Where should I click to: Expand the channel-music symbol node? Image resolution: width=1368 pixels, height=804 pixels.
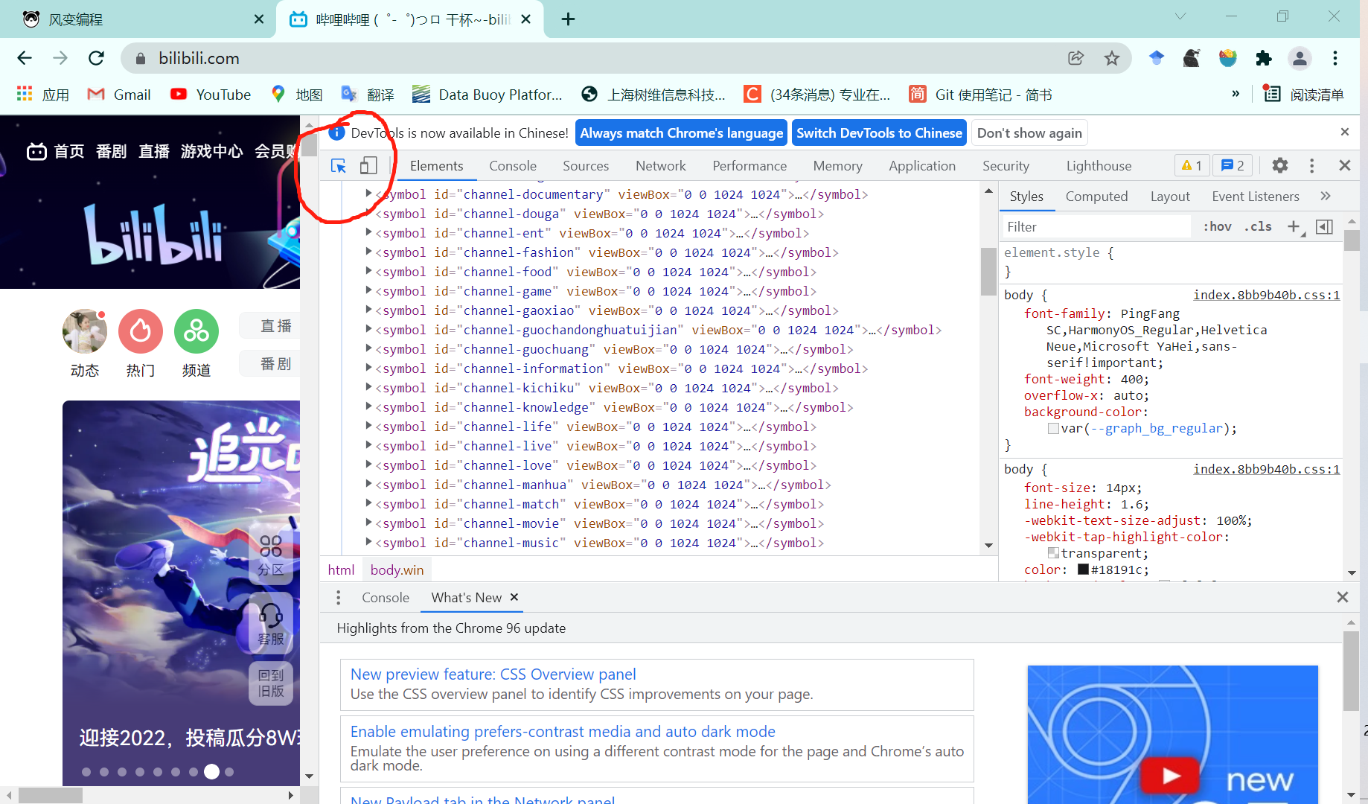pos(368,542)
